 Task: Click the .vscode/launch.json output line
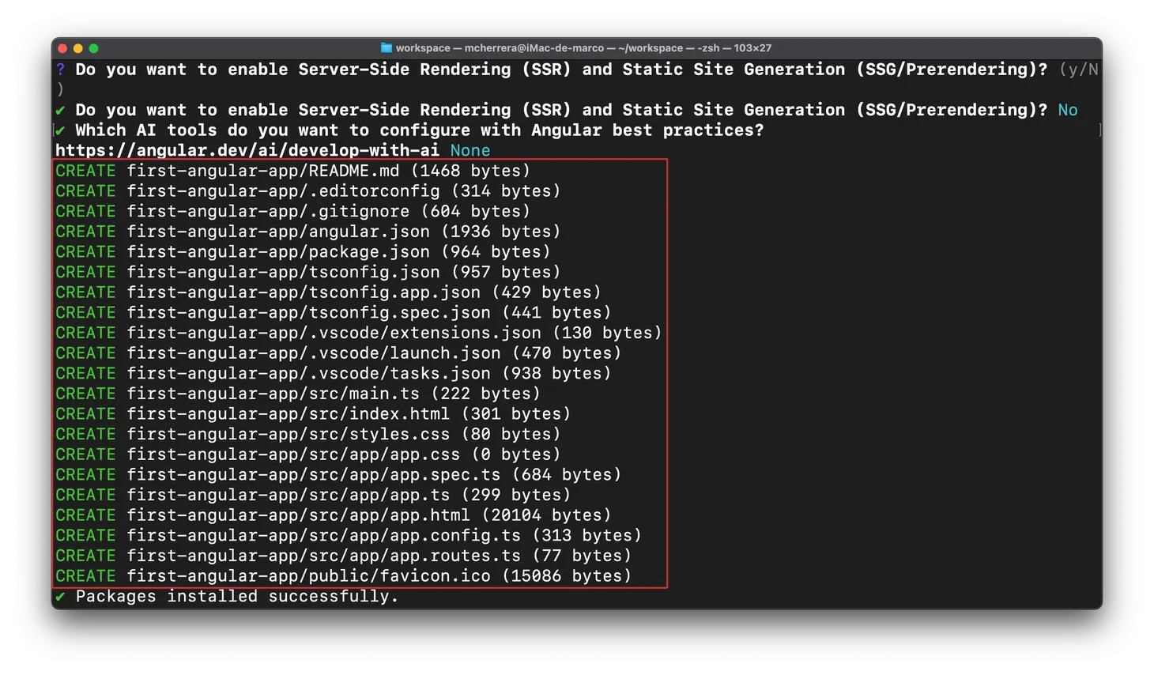(x=338, y=353)
